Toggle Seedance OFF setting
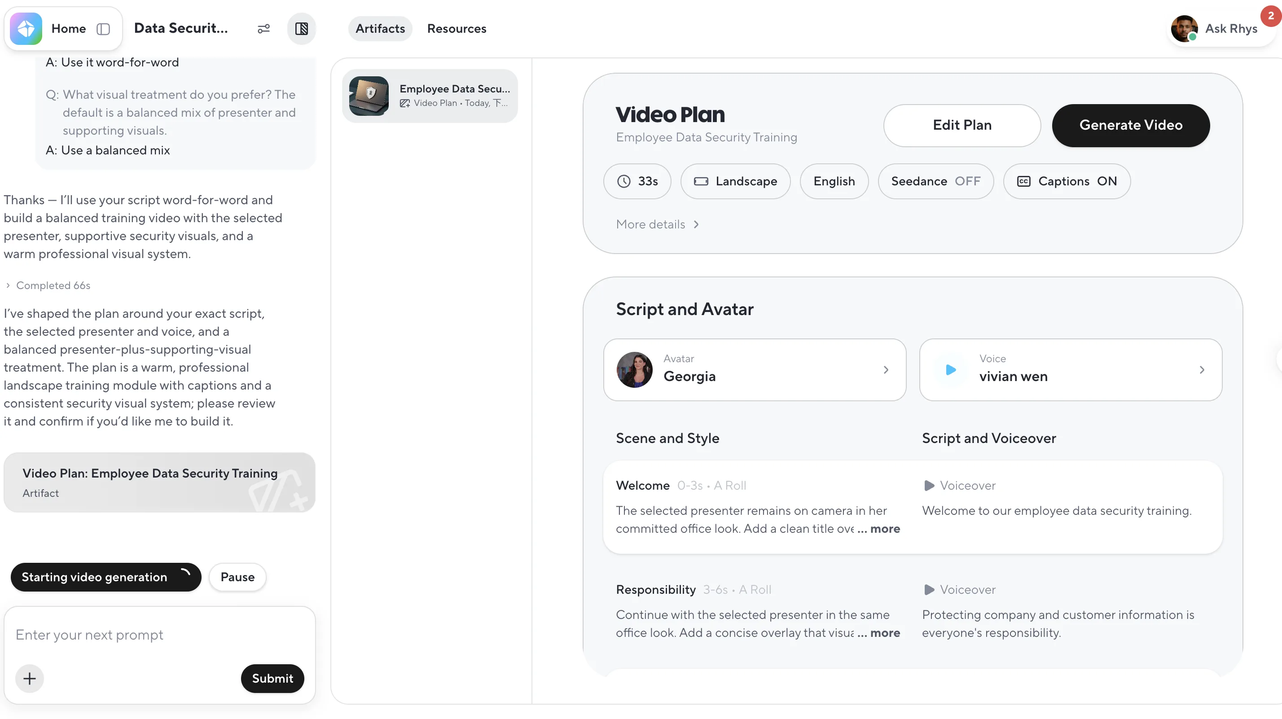1282x719 pixels. pos(935,181)
